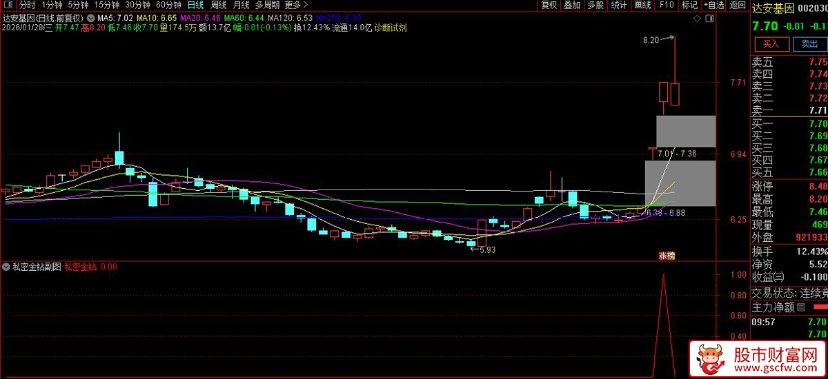Click the 涨榜 marker on chart
Screen dimensions: 828x379
[667, 256]
